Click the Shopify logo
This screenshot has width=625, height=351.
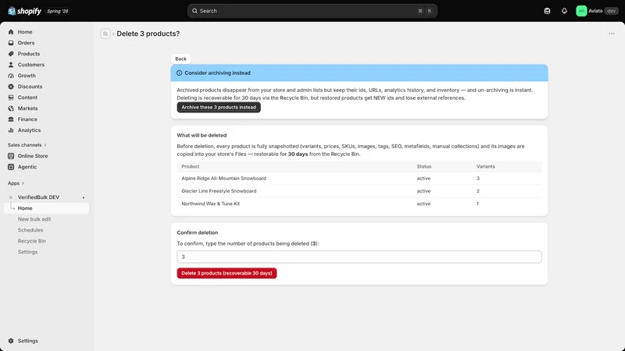[24, 11]
